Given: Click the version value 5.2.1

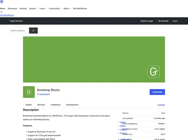Looking at the screenshot, I should pyautogui.click(x=163, y=113).
